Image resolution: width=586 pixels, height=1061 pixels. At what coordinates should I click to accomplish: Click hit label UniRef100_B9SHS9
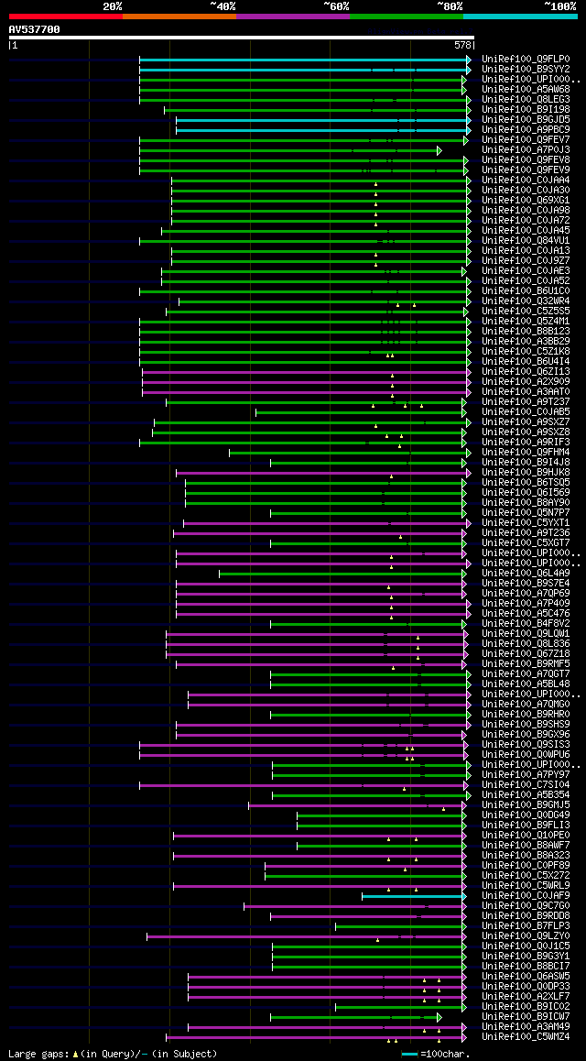tap(526, 725)
